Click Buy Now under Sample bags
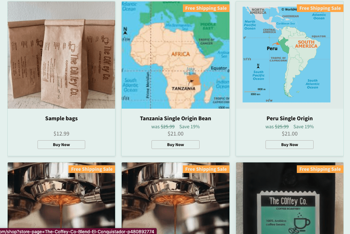 (x=61, y=145)
